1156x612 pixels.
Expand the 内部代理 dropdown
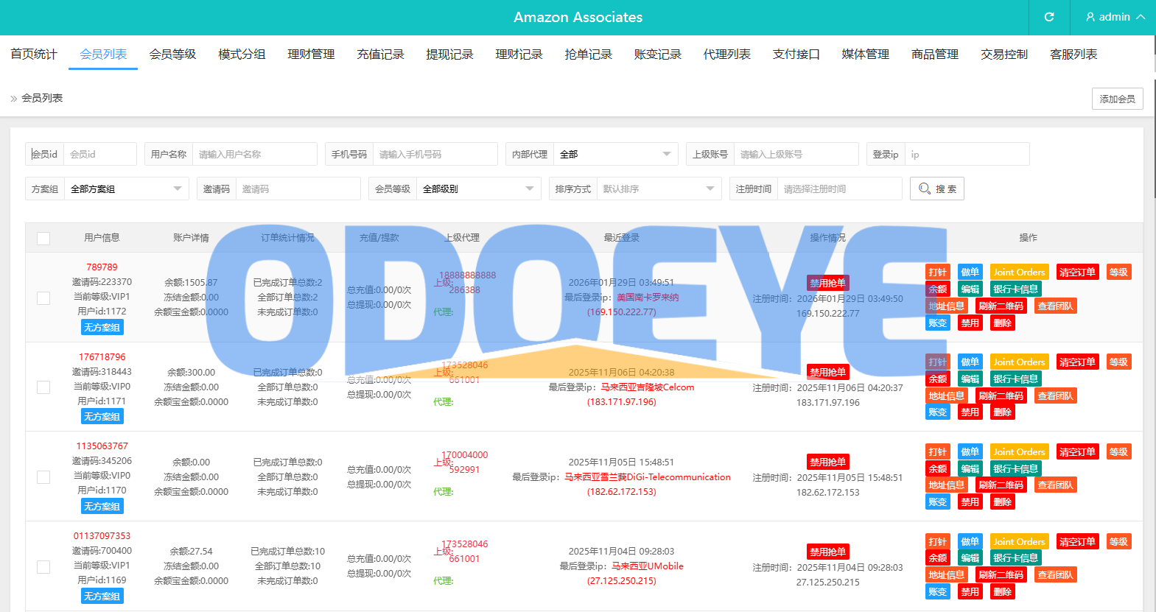[x=615, y=154]
